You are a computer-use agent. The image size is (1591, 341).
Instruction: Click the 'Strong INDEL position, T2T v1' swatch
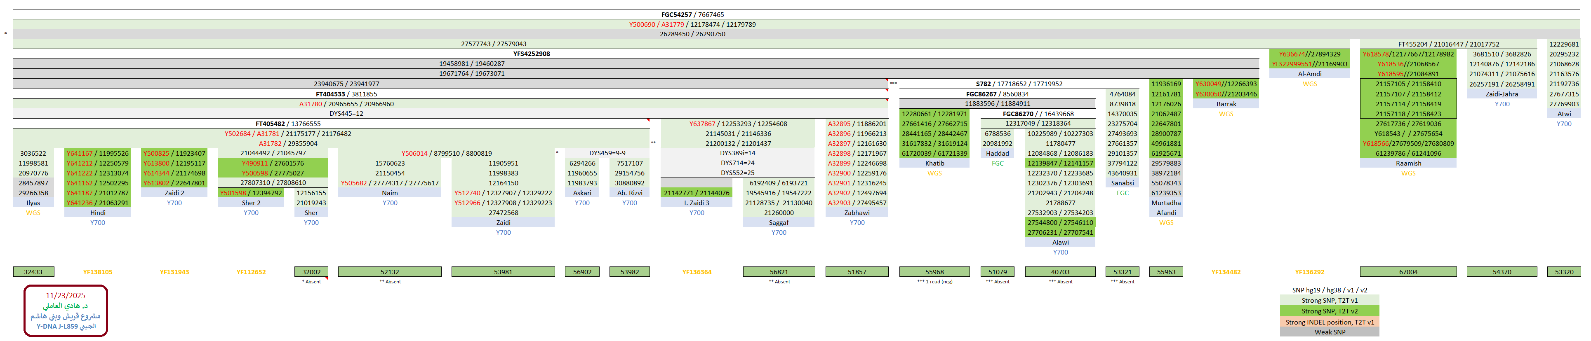[1329, 322]
